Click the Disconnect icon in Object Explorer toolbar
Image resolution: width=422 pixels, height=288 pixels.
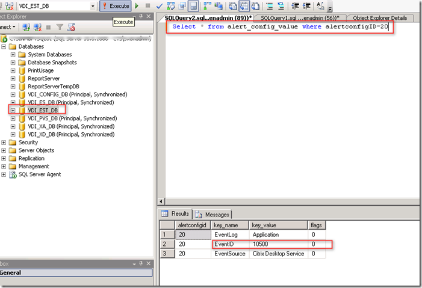[37, 27]
